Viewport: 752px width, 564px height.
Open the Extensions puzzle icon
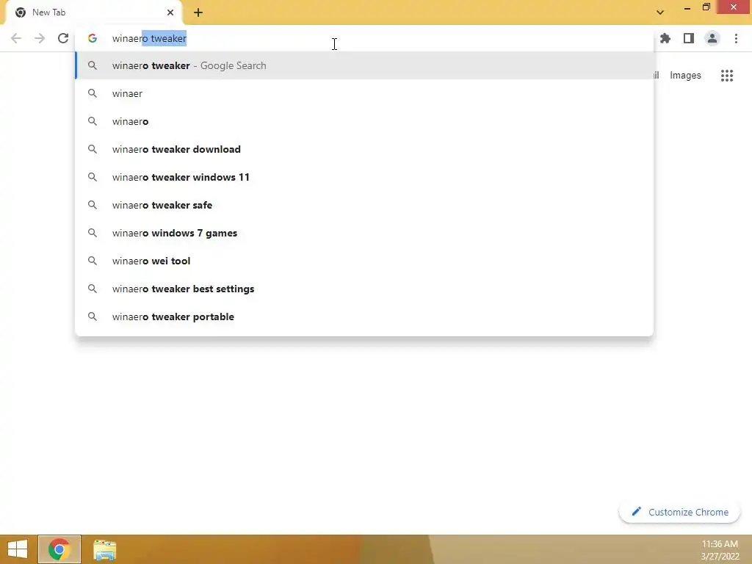[665, 38]
